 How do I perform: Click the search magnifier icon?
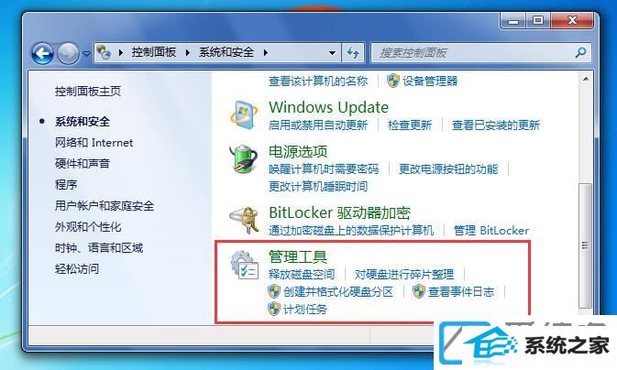pyautogui.click(x=581, y=52)
